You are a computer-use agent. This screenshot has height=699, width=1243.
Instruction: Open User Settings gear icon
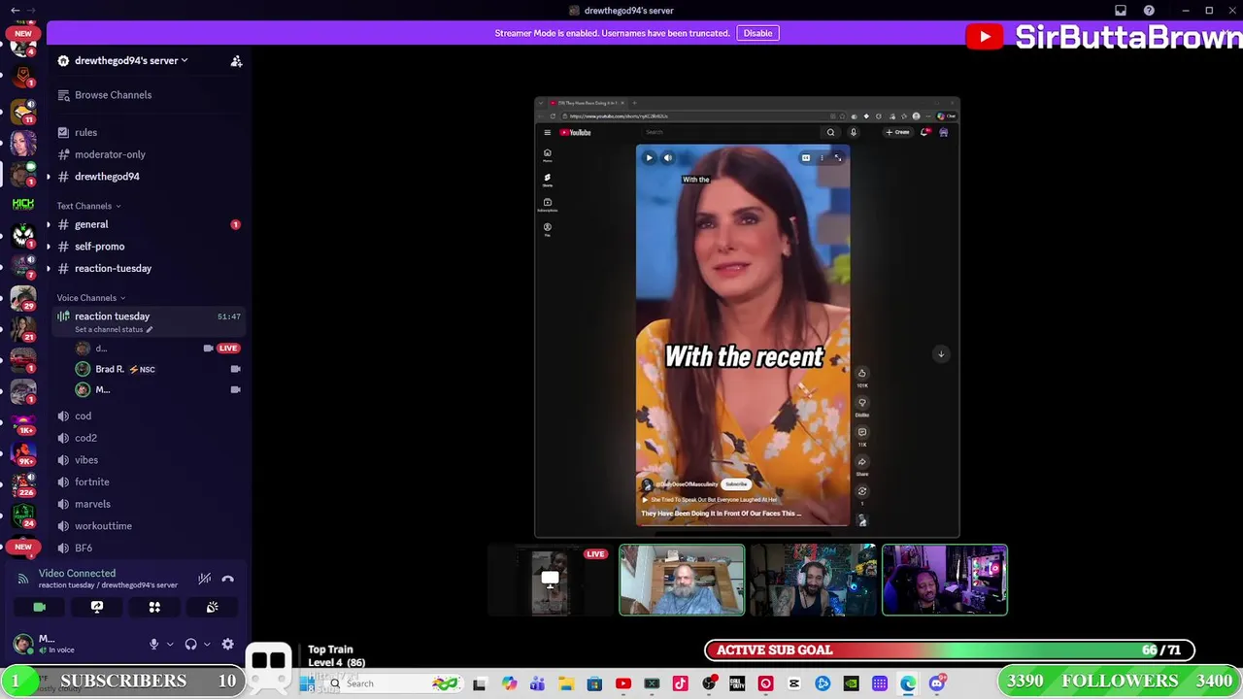(227, 644)
